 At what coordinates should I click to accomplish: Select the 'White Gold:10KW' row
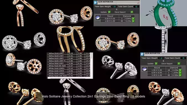[x=69, y=71]
